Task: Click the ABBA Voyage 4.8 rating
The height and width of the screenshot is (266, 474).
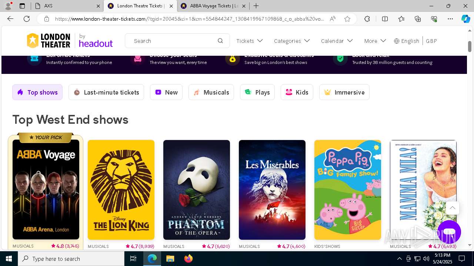Action: pos(65,246)
